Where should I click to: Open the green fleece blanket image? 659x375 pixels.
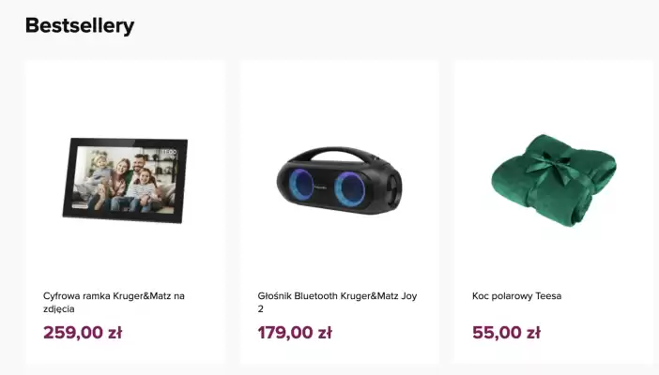pos(554,180)
